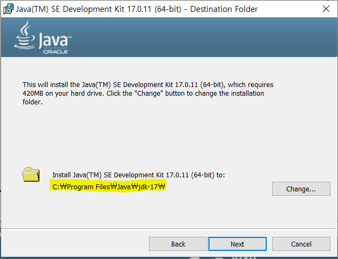338x259 pixels.
Task: Go Back to the previous step
Action: tap(178, 244)
